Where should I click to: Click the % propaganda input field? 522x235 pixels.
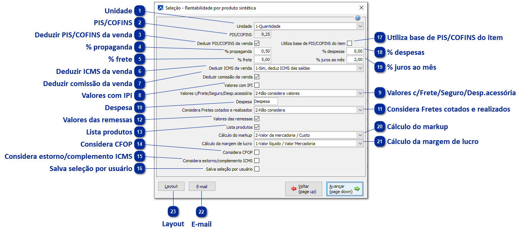tap(262, 51)
